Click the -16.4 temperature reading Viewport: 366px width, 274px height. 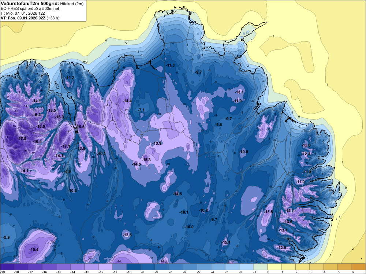(37, 141)
